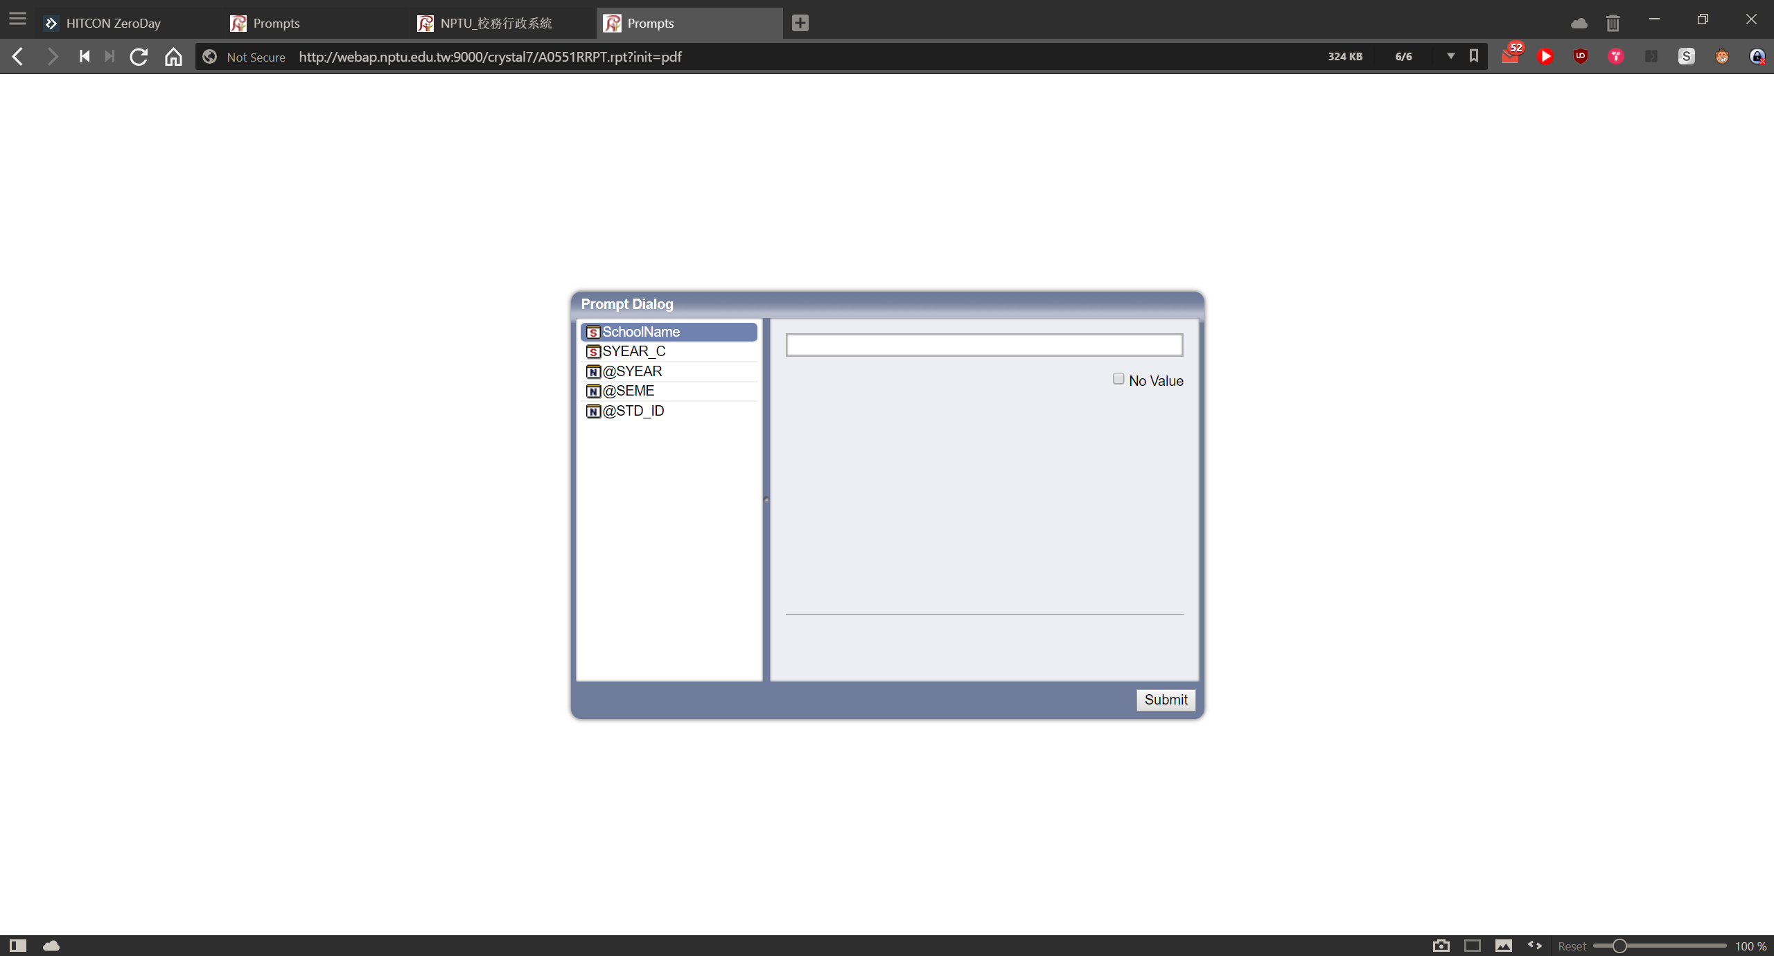Toggle the side panel in status bar
The width and height of the screenshot is (1774, 956).
click(18, 946)
